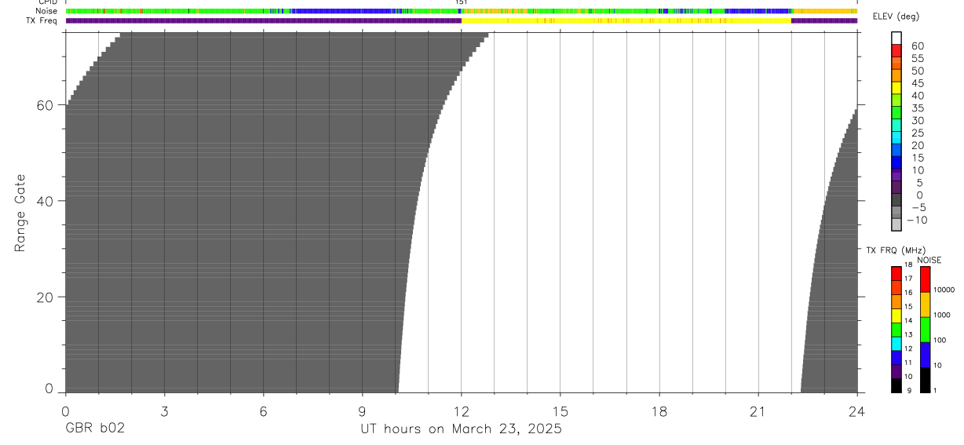Click the '14' label on the TX FRQ scale
Image resolution: width=964 pixels, height=445 pixels.
[x=908, y=320]
